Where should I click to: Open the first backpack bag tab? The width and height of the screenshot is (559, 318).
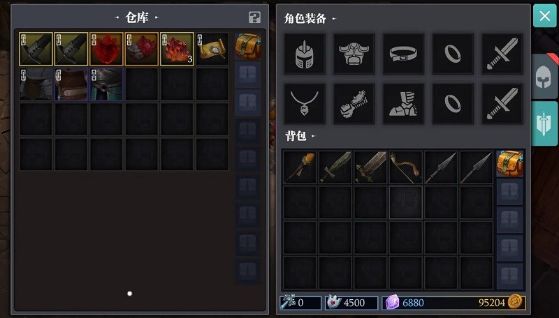click(x=510, y=164)
